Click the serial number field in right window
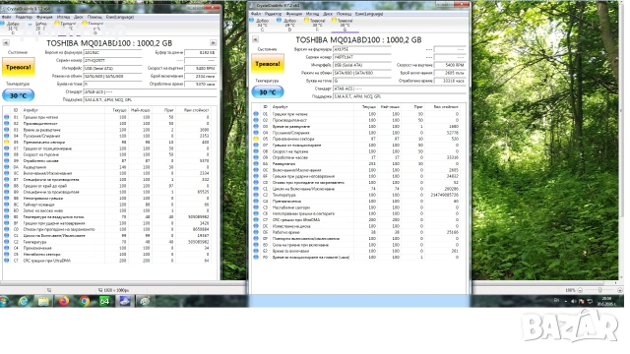 [362, 57]
